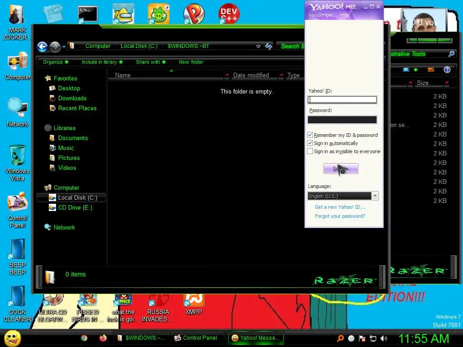The image size is (463, 347).
Task: Open the Organize dropdown menu
Action: point(56,62)
